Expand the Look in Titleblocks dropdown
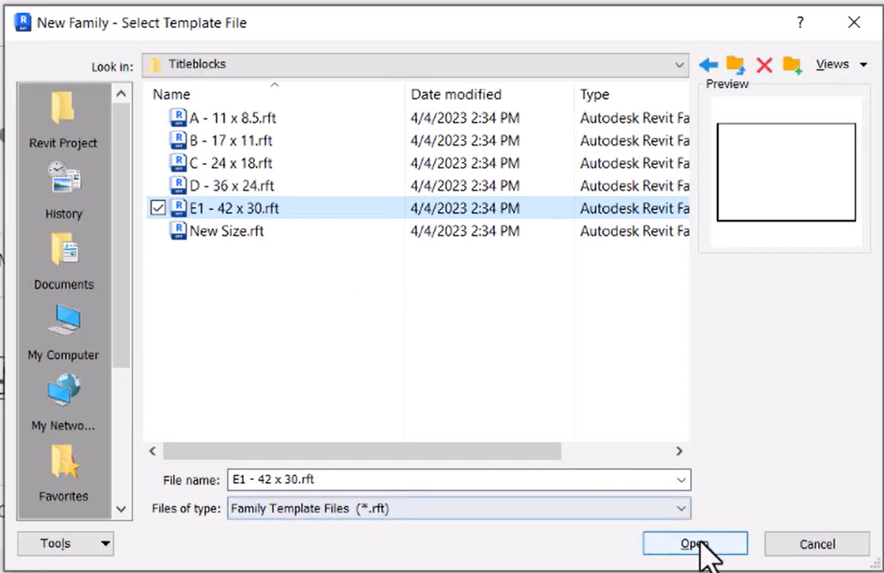884x573 pixels. pos(679,65)
